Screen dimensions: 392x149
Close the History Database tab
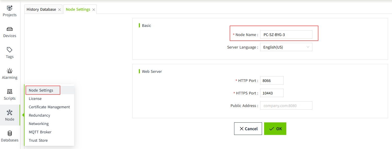(60, 10)
